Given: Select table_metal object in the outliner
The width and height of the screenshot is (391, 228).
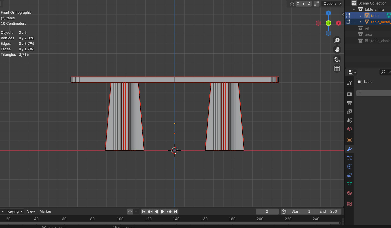Looking at the screenshot, I should click(x=381, y=22).
